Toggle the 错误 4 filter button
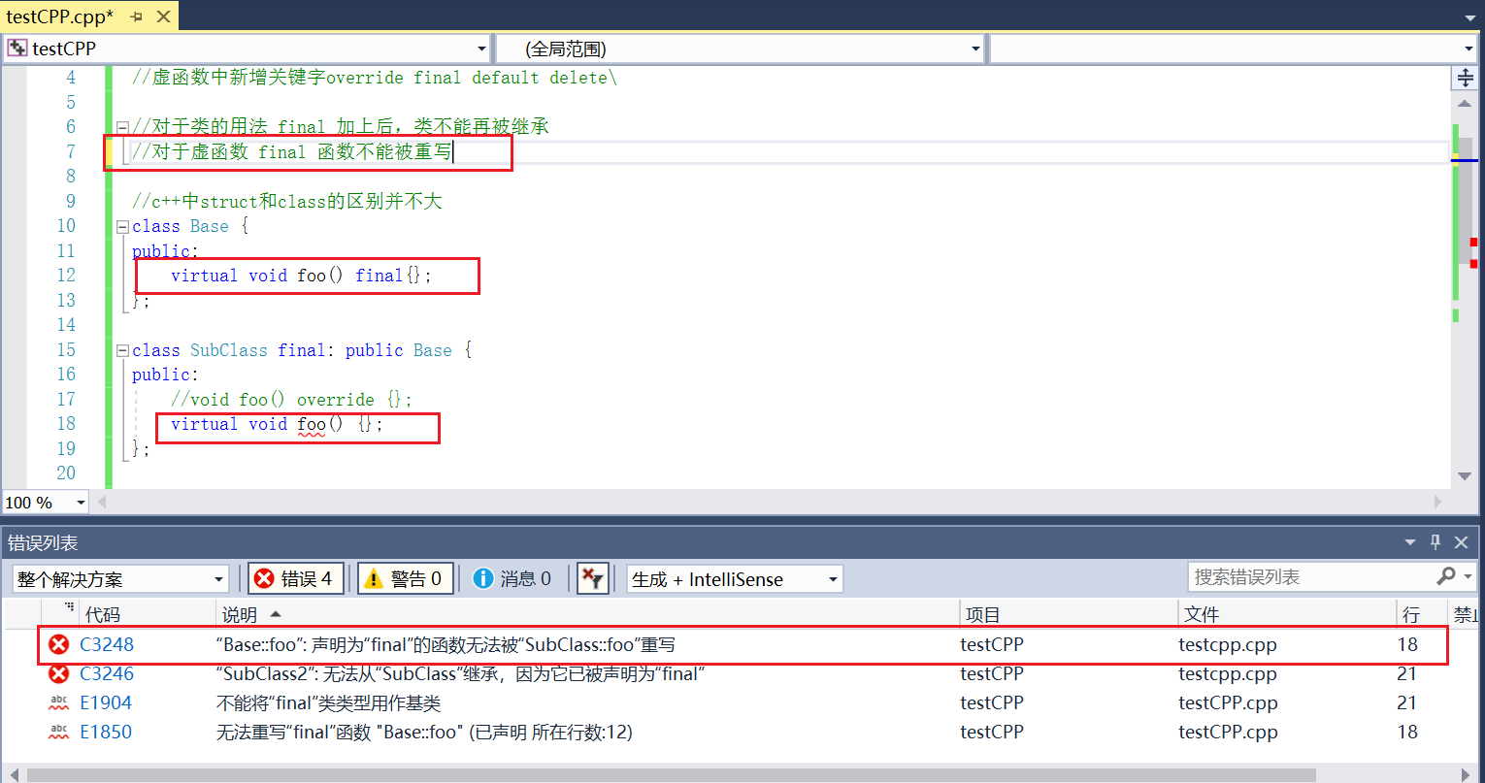The image size is (1485, 783). tap(296, 578)
